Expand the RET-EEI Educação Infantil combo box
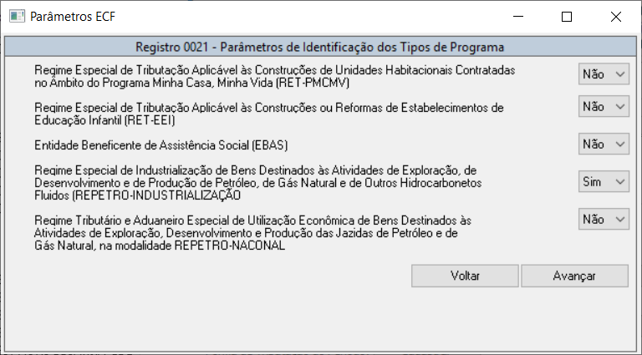This screenshot has height=355, width=642. click(604, 106)
